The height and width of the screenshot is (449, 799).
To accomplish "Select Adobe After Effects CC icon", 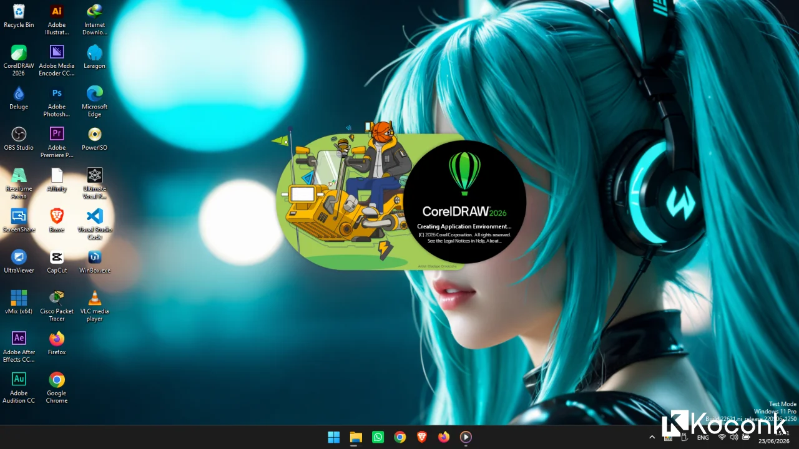I will click(x=19, y=347).
